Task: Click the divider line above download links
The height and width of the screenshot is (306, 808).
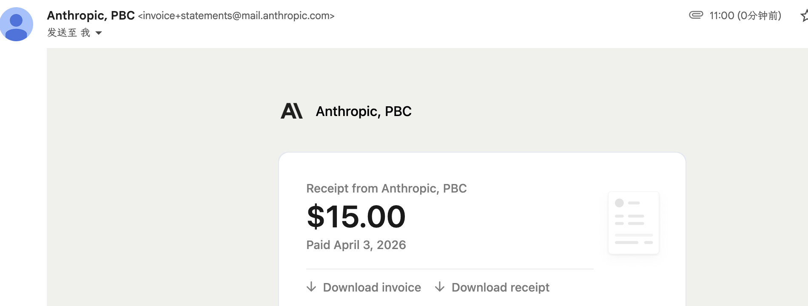Action: pos(450,269)
